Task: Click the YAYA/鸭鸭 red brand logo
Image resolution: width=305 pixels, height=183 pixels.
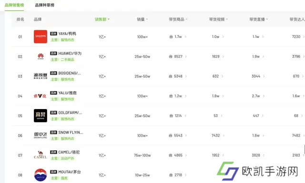Action: point(41,37)
